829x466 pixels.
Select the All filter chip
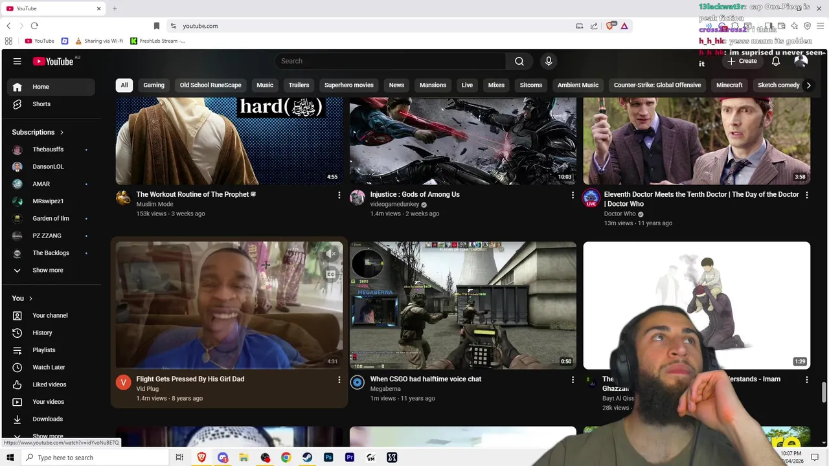click(124, 85)
